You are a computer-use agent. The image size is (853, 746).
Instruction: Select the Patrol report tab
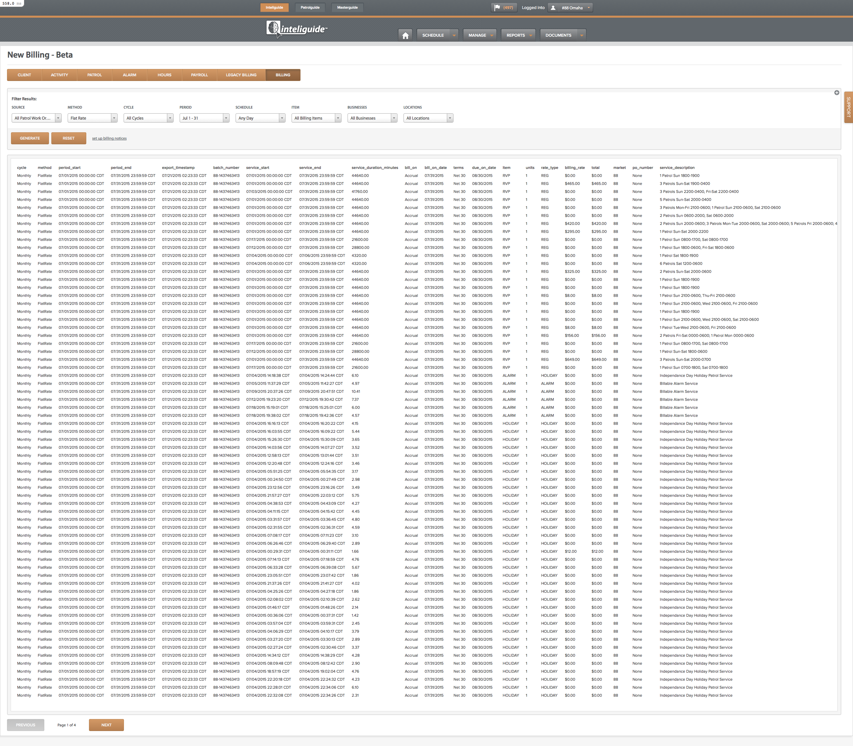coord(95,75)
